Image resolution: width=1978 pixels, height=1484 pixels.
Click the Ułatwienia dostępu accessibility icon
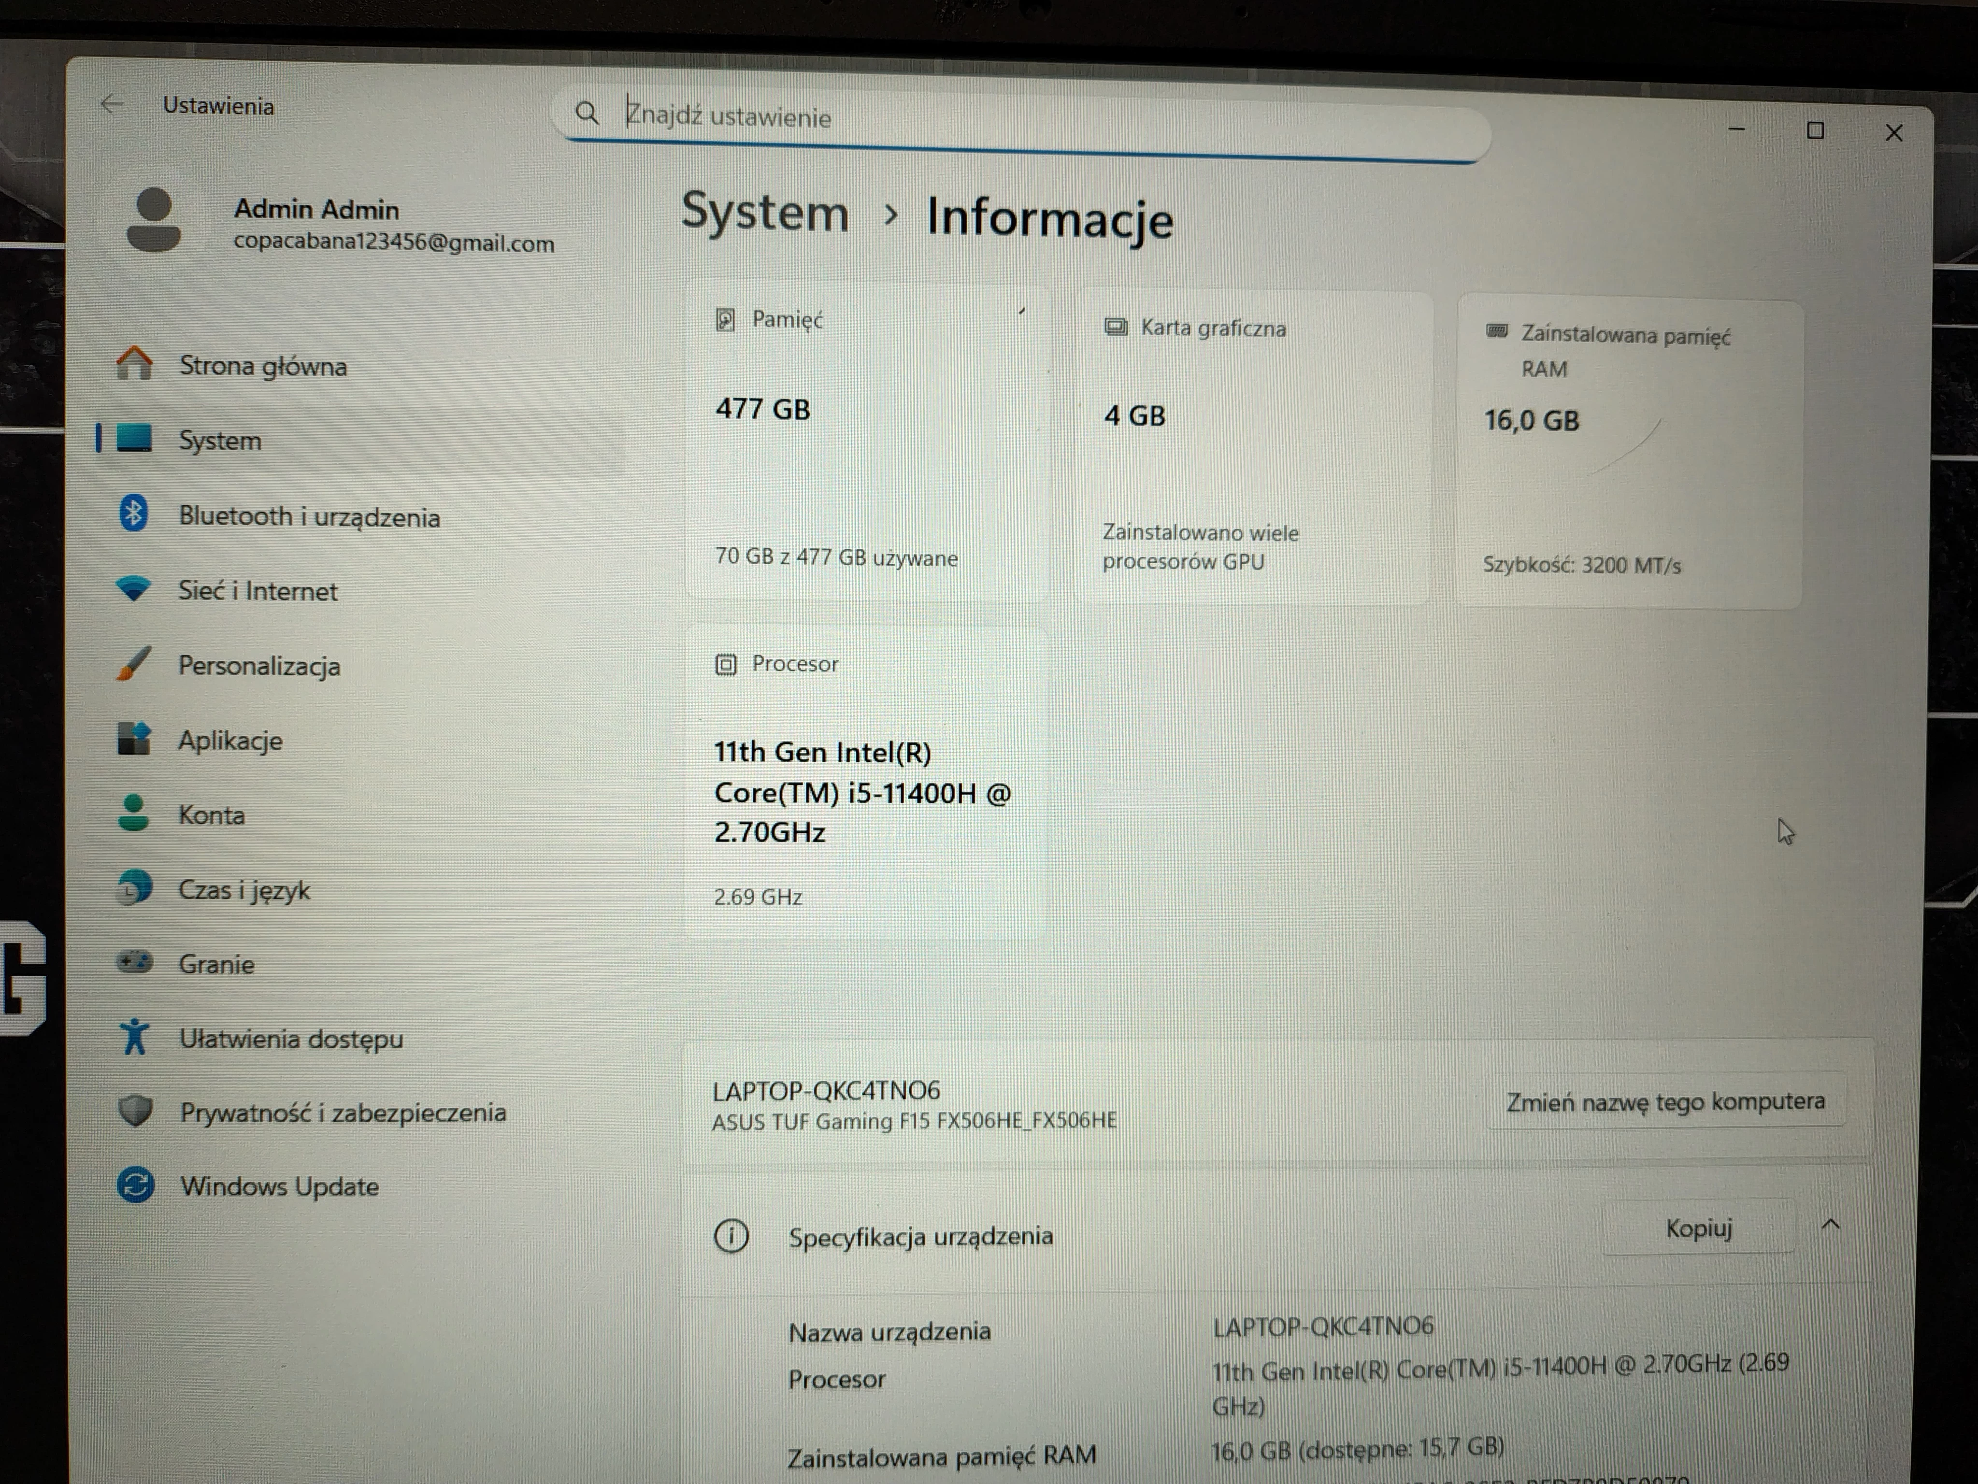point(134,1037)
